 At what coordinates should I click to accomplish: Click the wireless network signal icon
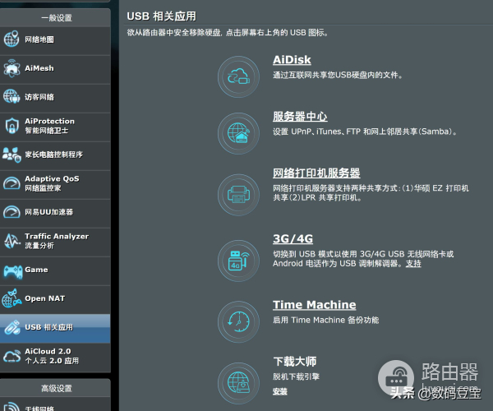(x=12, y=407)
